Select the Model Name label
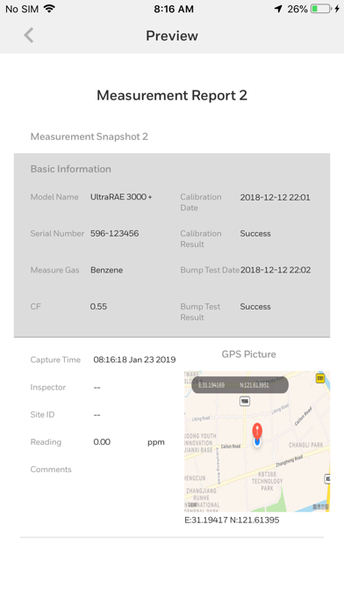The height and width of the screenshot is (612, 344). [54, 197]
